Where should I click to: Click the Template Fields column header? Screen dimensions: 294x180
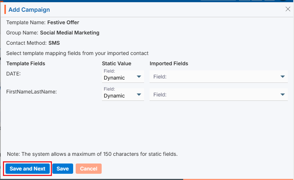pos(26,63)
